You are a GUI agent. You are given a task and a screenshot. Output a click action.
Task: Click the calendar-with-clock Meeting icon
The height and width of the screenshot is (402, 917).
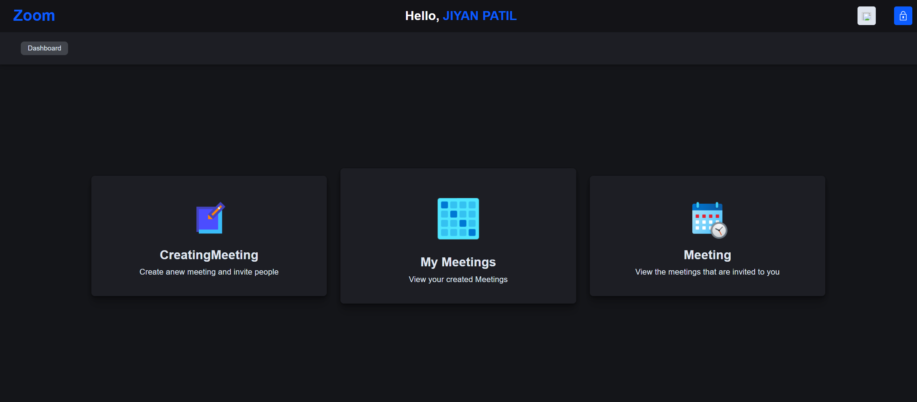pos(709,220)
